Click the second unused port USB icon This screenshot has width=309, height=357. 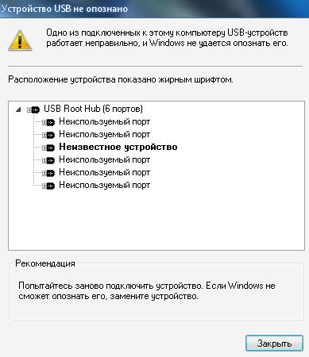pos(48,135)
